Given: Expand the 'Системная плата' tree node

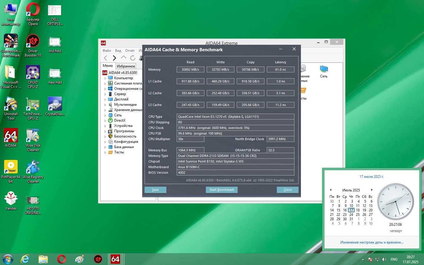Looking at the screenshot, I should pos(105,84).
